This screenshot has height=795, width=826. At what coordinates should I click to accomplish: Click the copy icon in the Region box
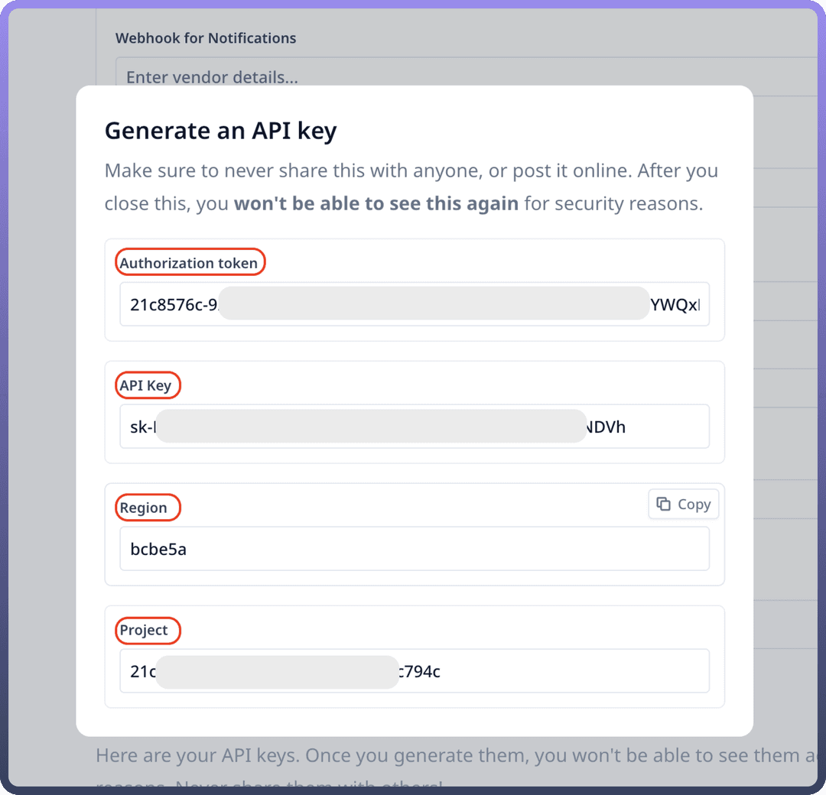click(664, 505)
